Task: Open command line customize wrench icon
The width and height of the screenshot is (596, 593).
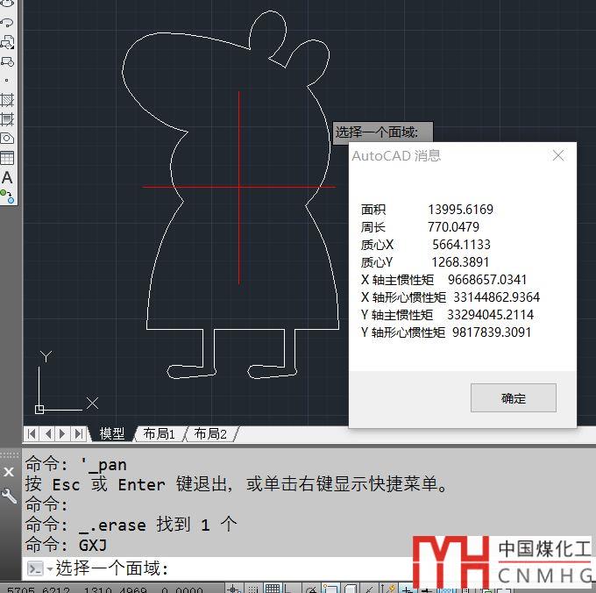Action: click(x=9, y=497)
